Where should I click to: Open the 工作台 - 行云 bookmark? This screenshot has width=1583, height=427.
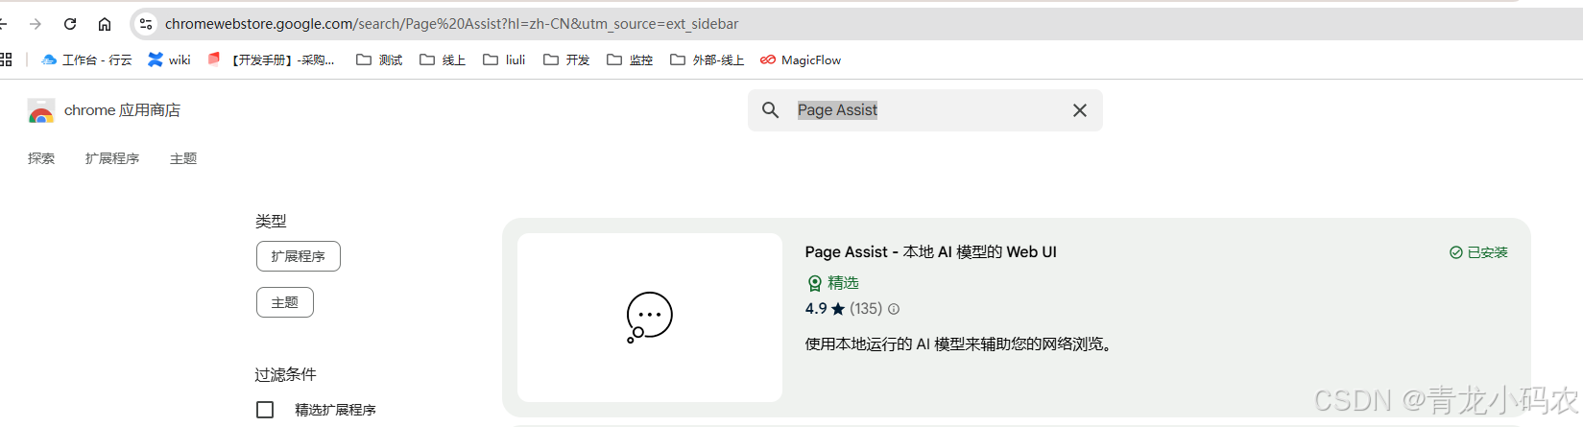(86, 59)
